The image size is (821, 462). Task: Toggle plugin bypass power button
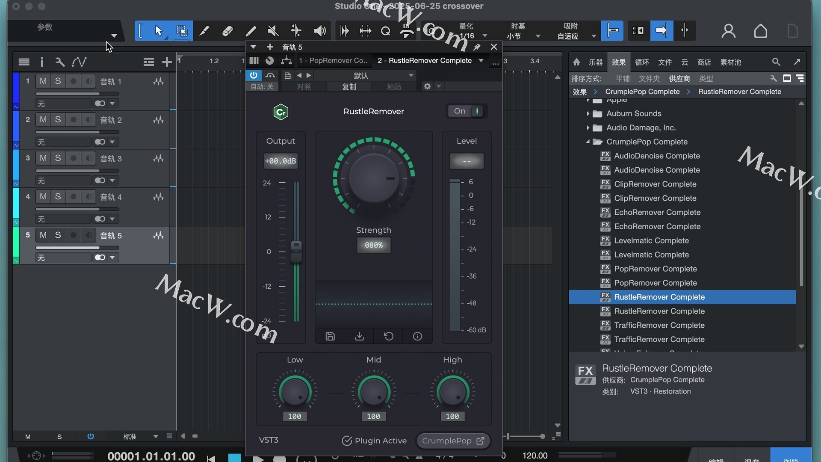click(254, 75)
